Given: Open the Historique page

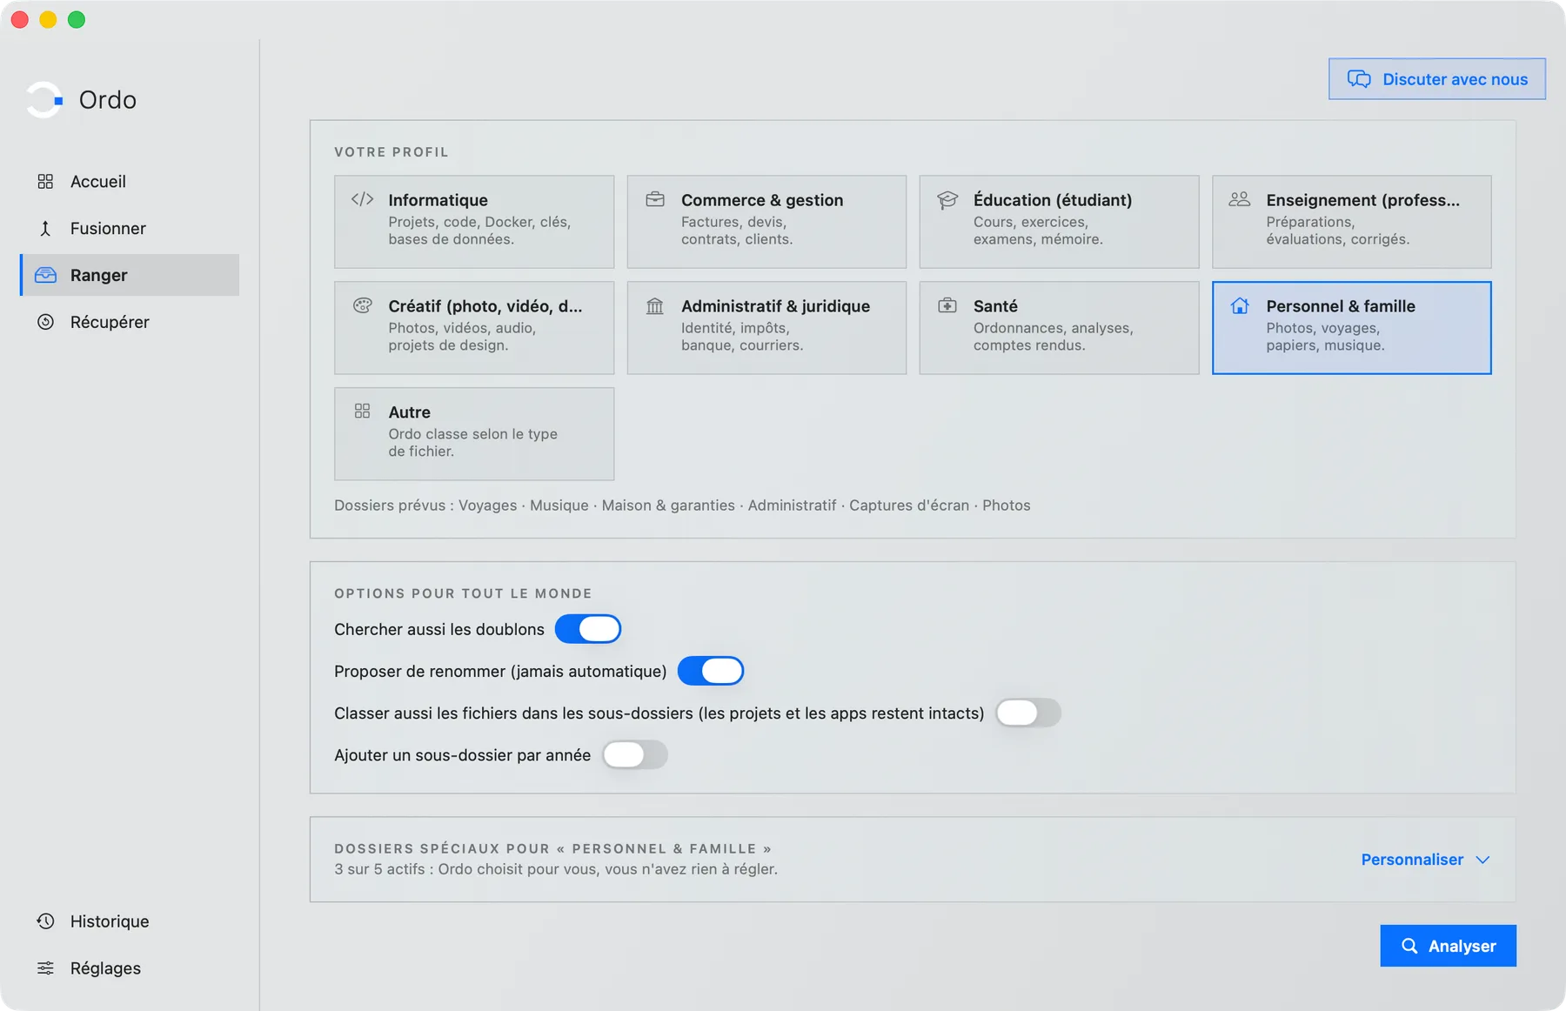Looking at the screenshot, I should 129,921.
